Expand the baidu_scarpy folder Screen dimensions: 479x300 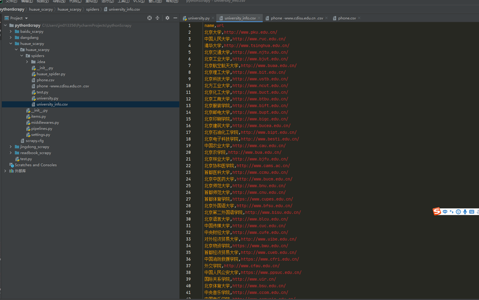(11, 32)
